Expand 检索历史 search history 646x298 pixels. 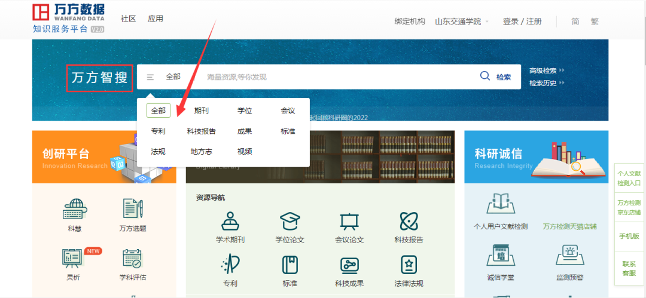[547, 83]
